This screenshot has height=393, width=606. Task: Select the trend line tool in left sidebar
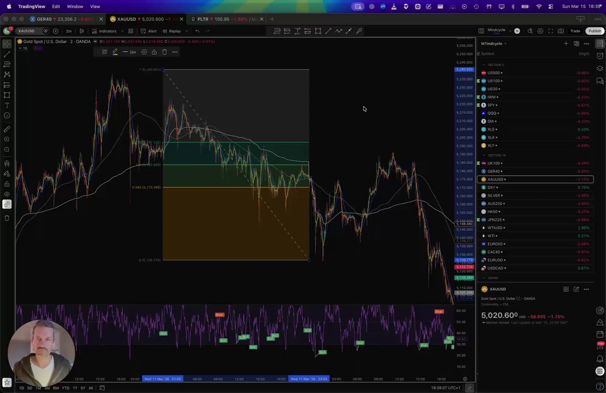[7, 55]
